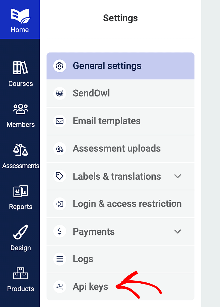
Task: Open Assessment uploads settings
Action: point(120,149)
